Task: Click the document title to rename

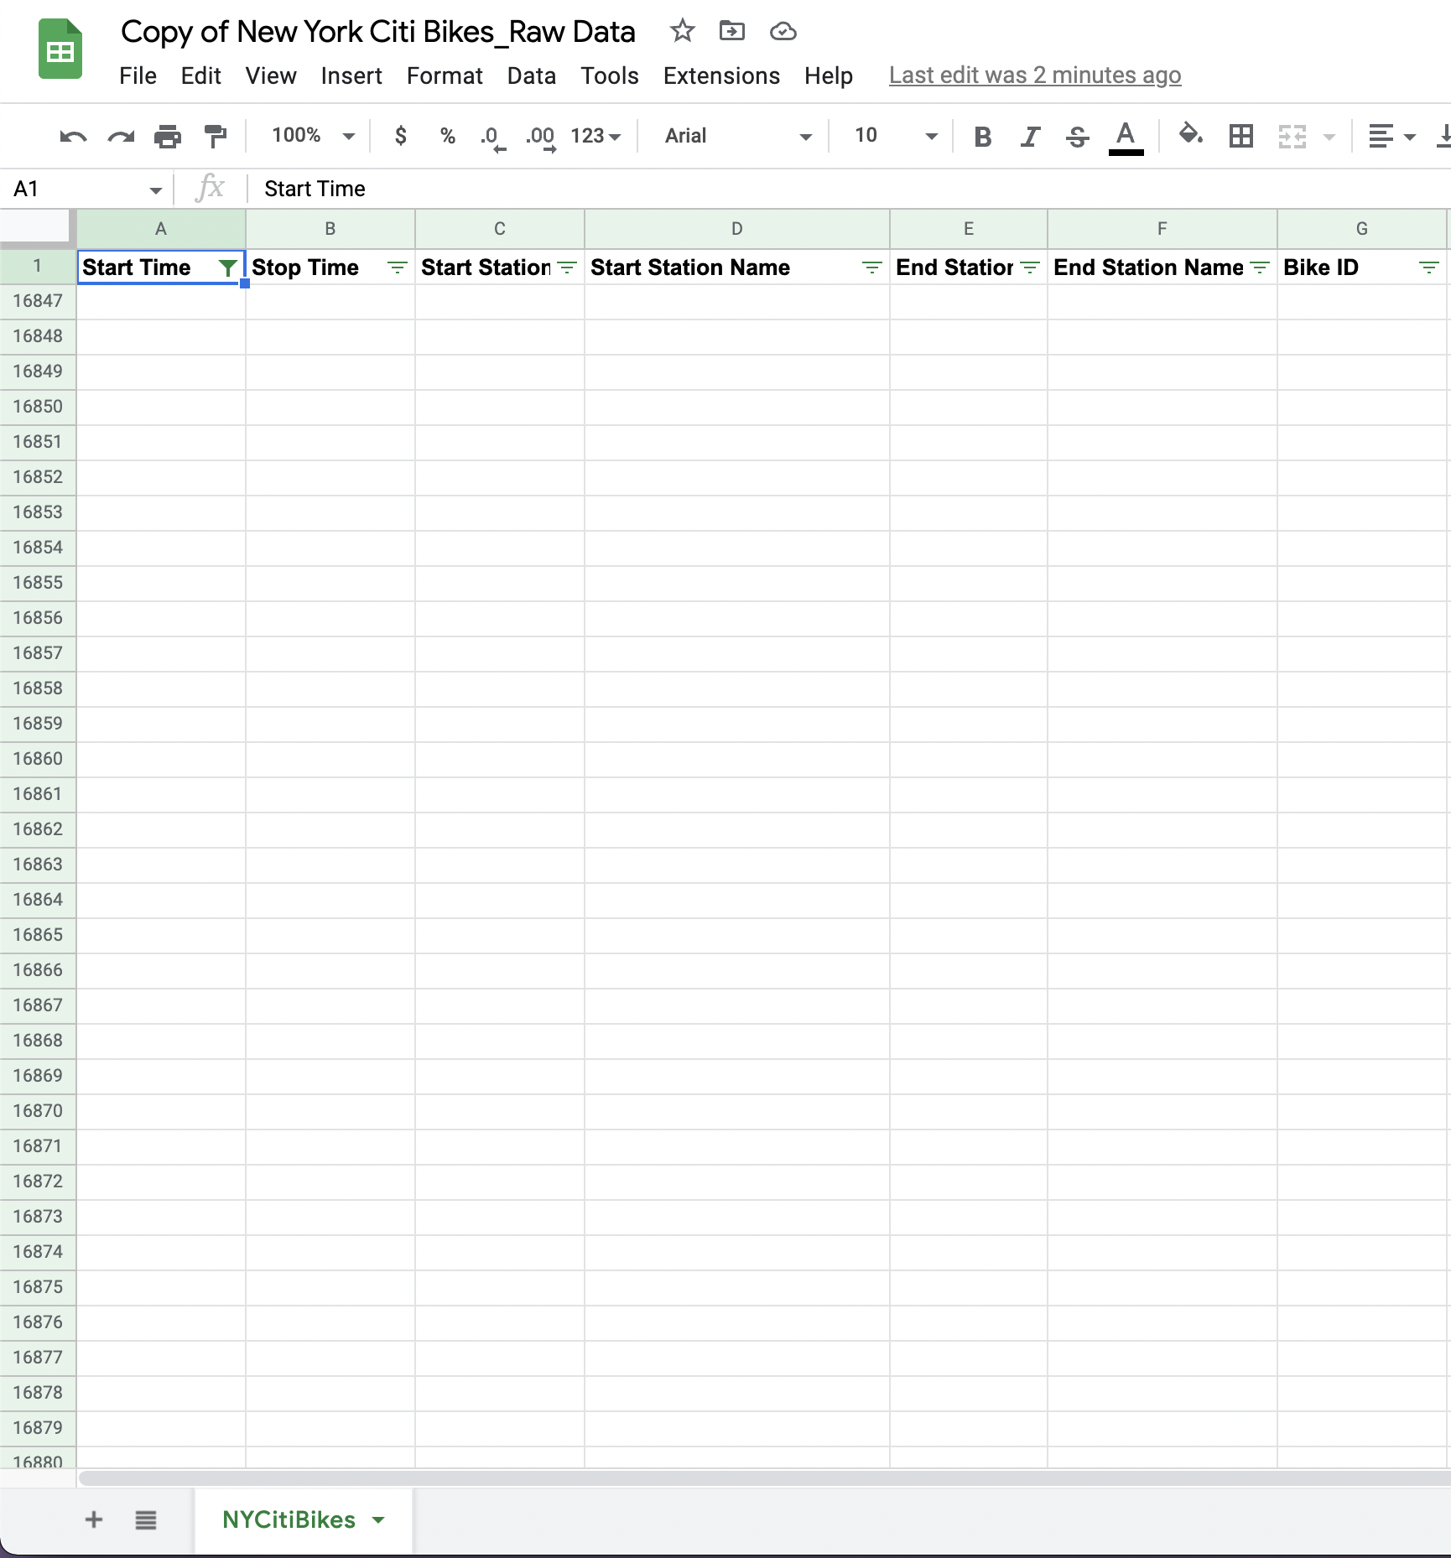Action: (378, 32)
